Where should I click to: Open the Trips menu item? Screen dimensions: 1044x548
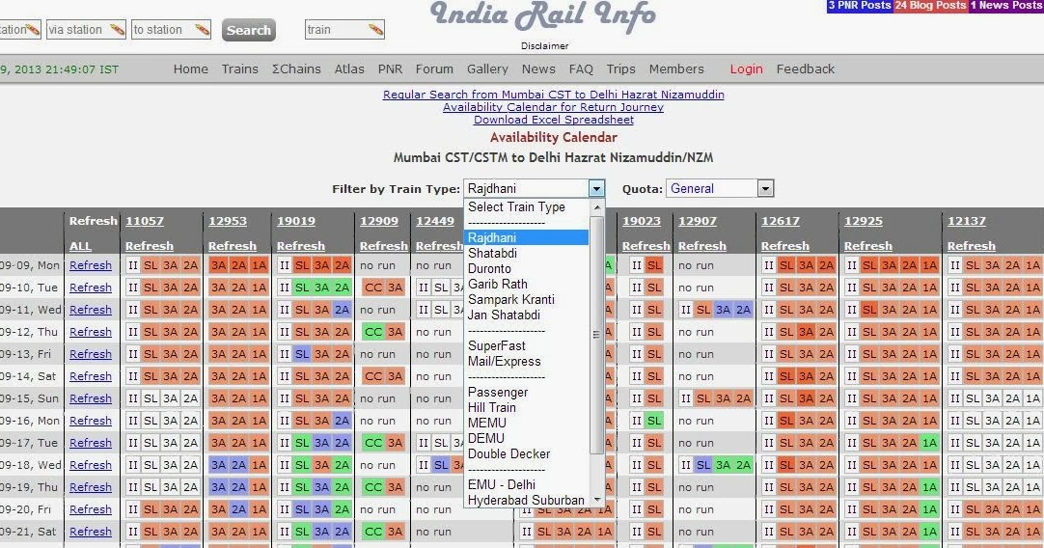click(621, 68)
